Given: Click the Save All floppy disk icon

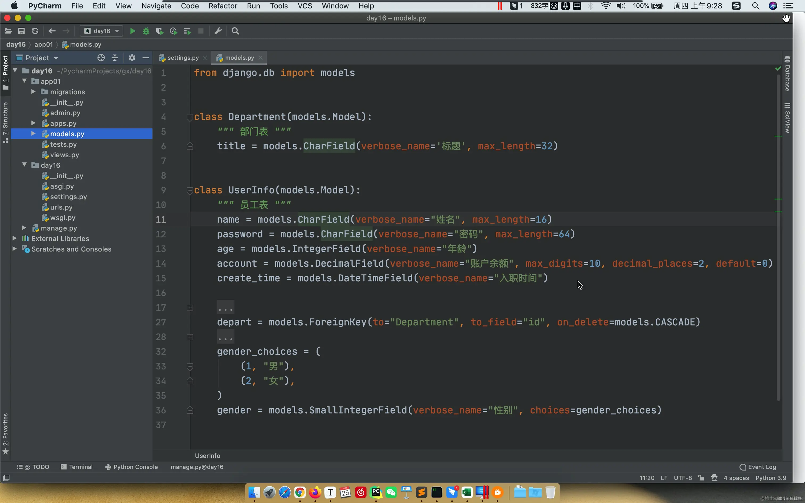Looking at the screenshot, I should coord(21,31).
